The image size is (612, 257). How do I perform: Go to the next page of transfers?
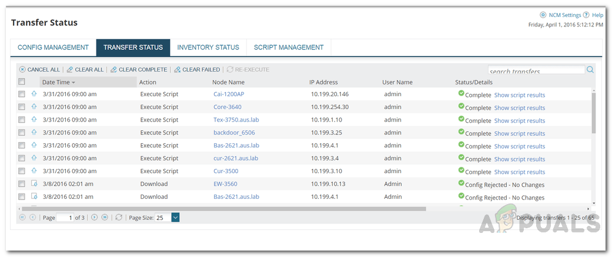point(94,217)
